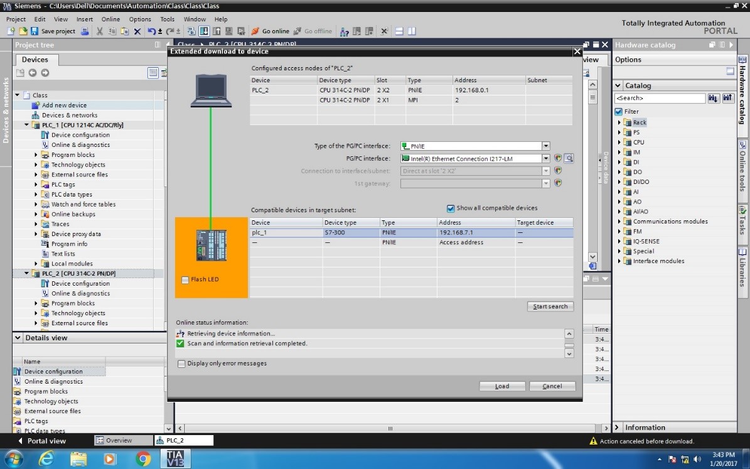
Task: Collapse the Details view section
Action: [x=18, y=338]
